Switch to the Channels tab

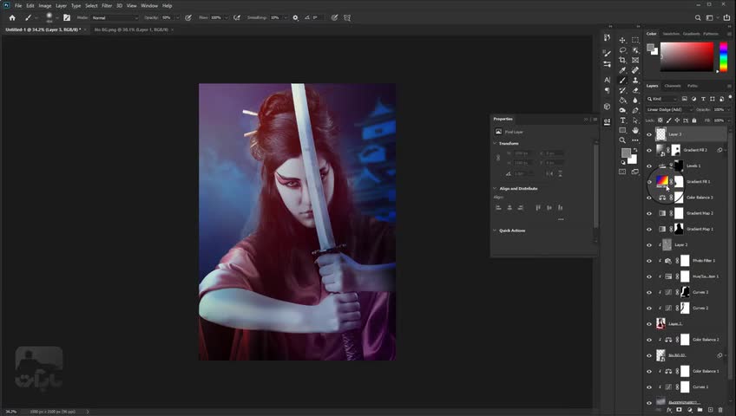(673, 86)
